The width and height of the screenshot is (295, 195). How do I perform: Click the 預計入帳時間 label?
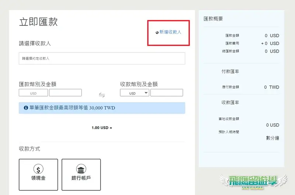point(229,132)
